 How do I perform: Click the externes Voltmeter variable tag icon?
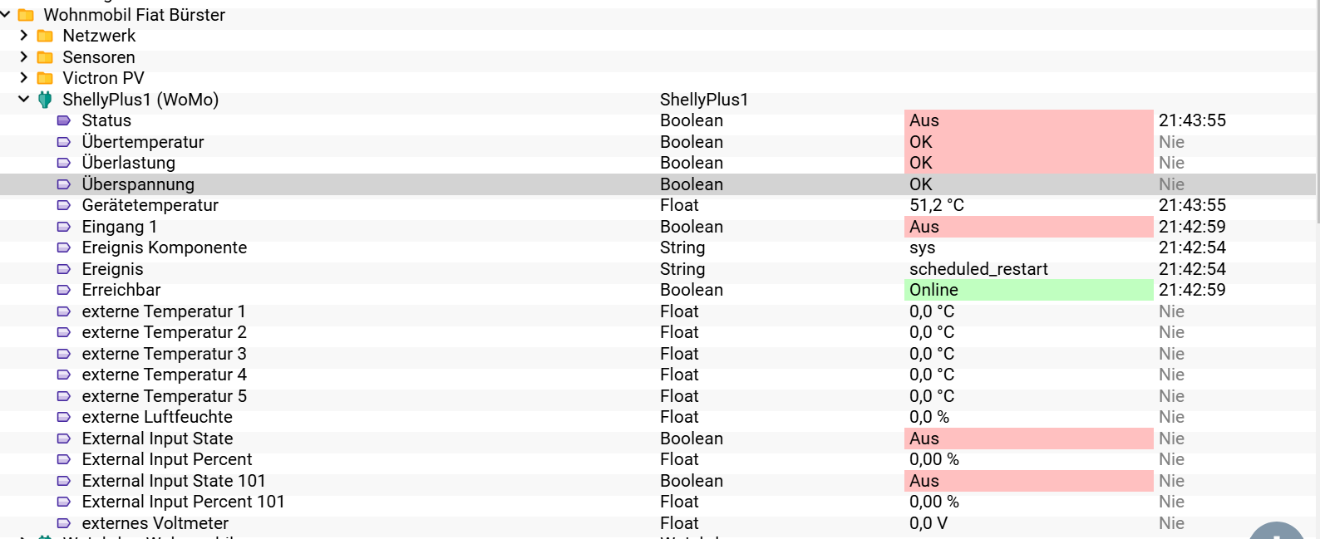pos(64,523)
